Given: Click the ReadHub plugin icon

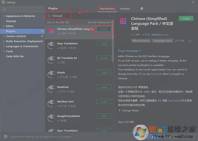Looking at the screenshot, I should pyautogui.click(x=51, y=89).
